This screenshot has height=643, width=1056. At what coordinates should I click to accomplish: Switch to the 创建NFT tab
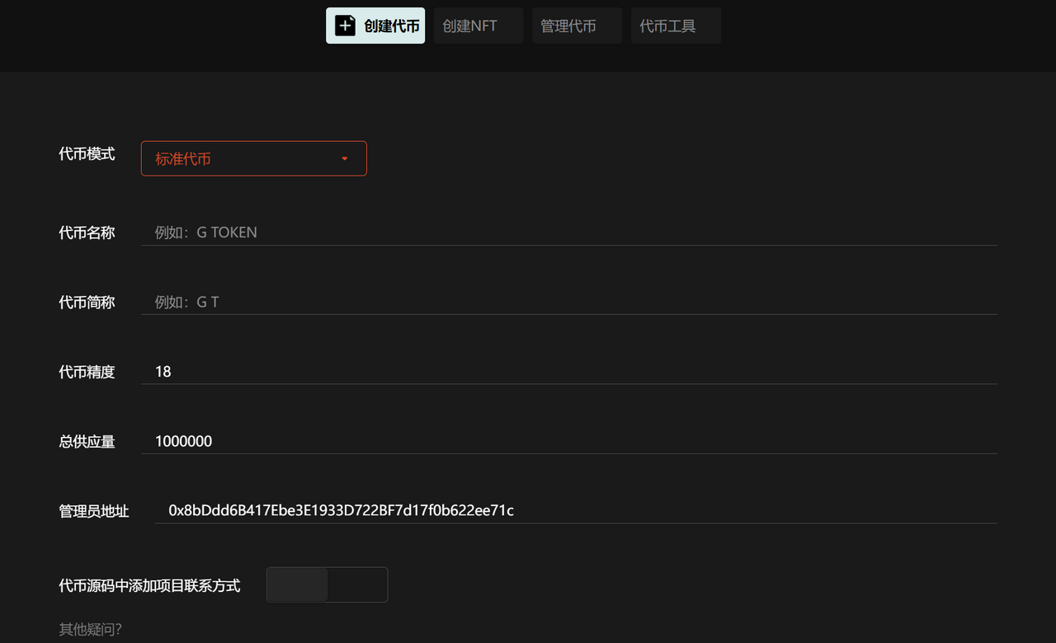[x=478, y=26]
